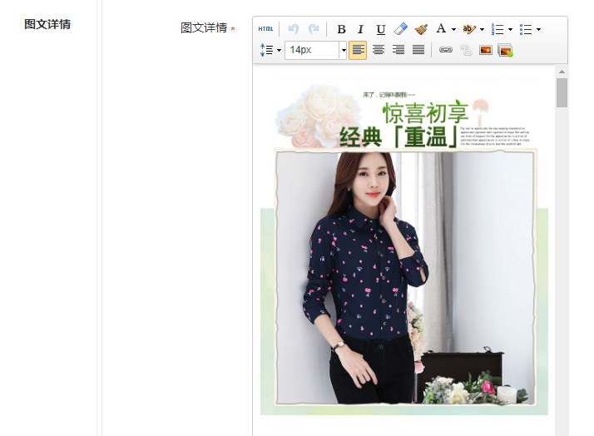Expand the numbered list options

click(510, 30)
